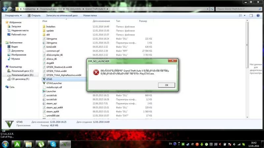
Task: Open uTorrent from the taskbar
Action: point(41,144)
